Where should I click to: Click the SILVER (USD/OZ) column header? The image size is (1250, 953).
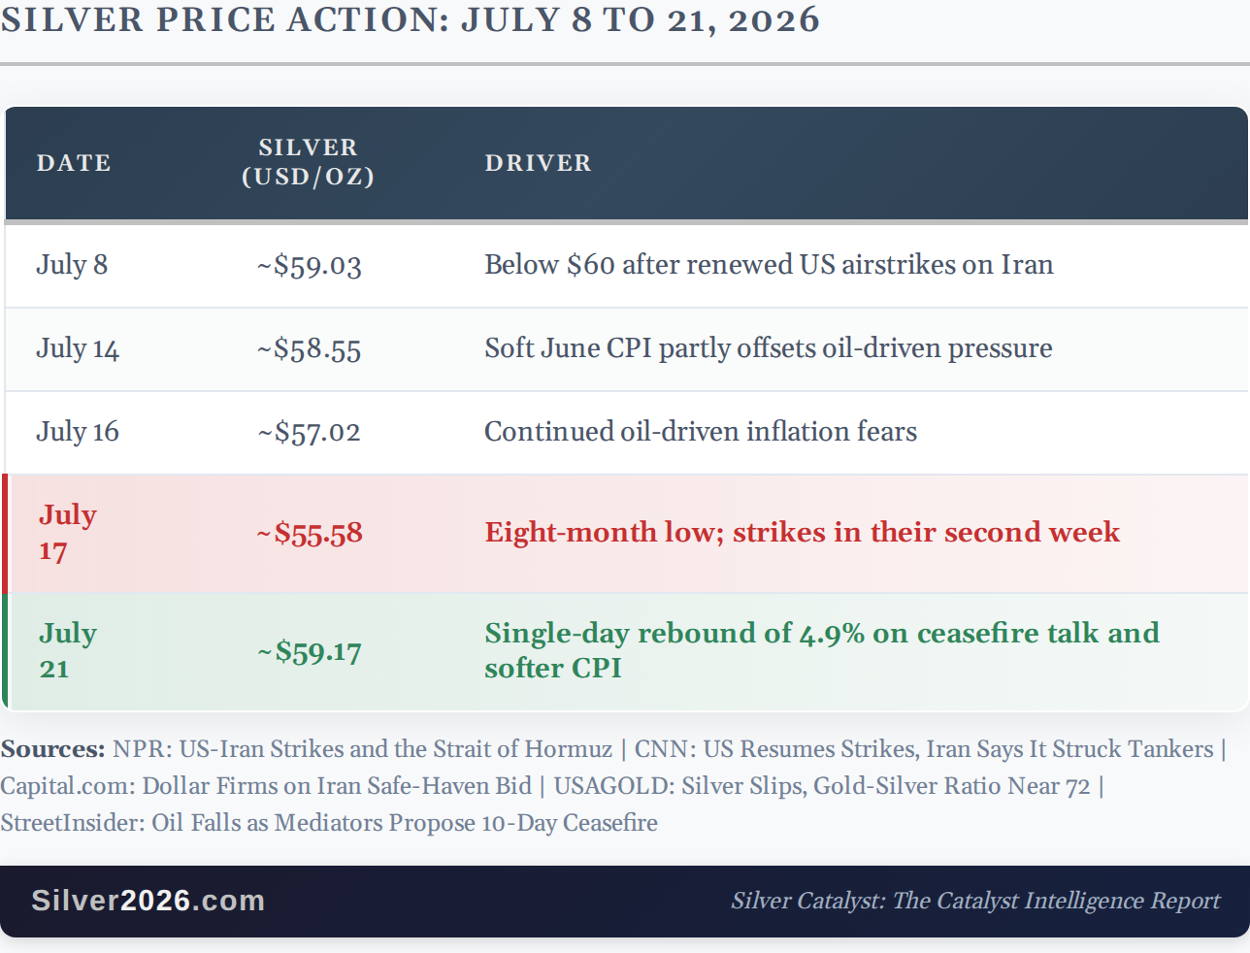click(309, 162)
